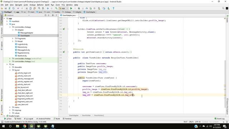
Task: Click the Undo toolbar icon
Action: [x=18, y=8]
